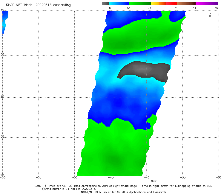The height and width of the screenshot is (194, 221).
Task: Click the gray segment of the color bar
Action: (x=105, y=4)
